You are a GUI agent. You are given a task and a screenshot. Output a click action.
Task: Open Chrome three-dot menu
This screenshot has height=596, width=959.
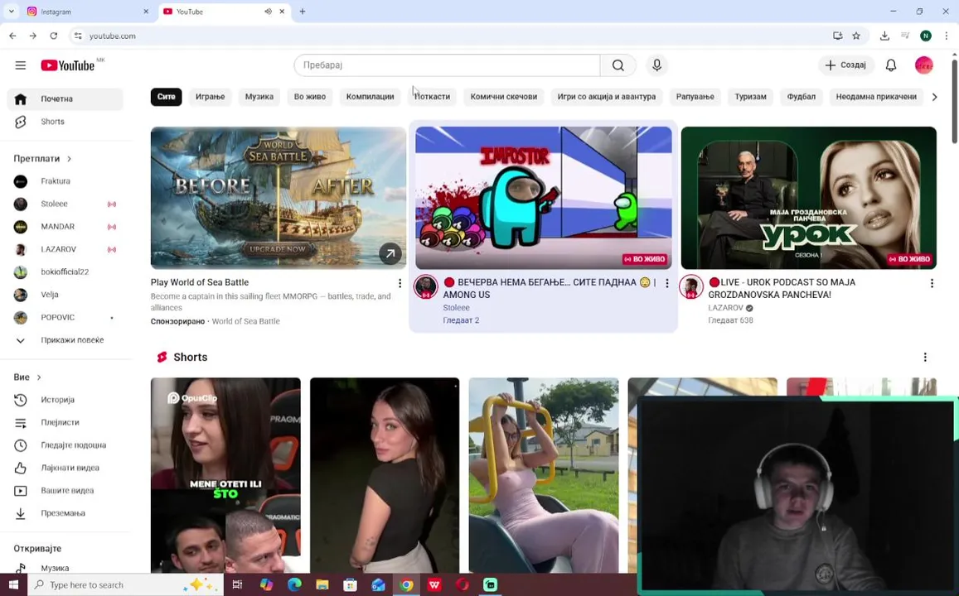click(947, 36)
